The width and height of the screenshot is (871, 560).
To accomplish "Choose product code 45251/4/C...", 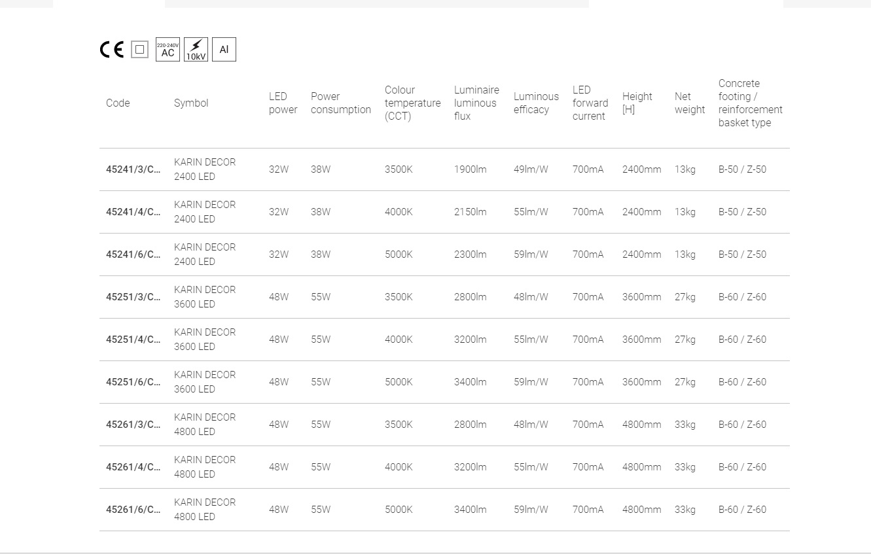I will (133, 340).
